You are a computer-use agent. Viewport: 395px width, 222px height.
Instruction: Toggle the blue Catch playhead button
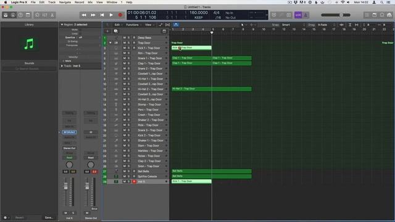coord(176,25)
